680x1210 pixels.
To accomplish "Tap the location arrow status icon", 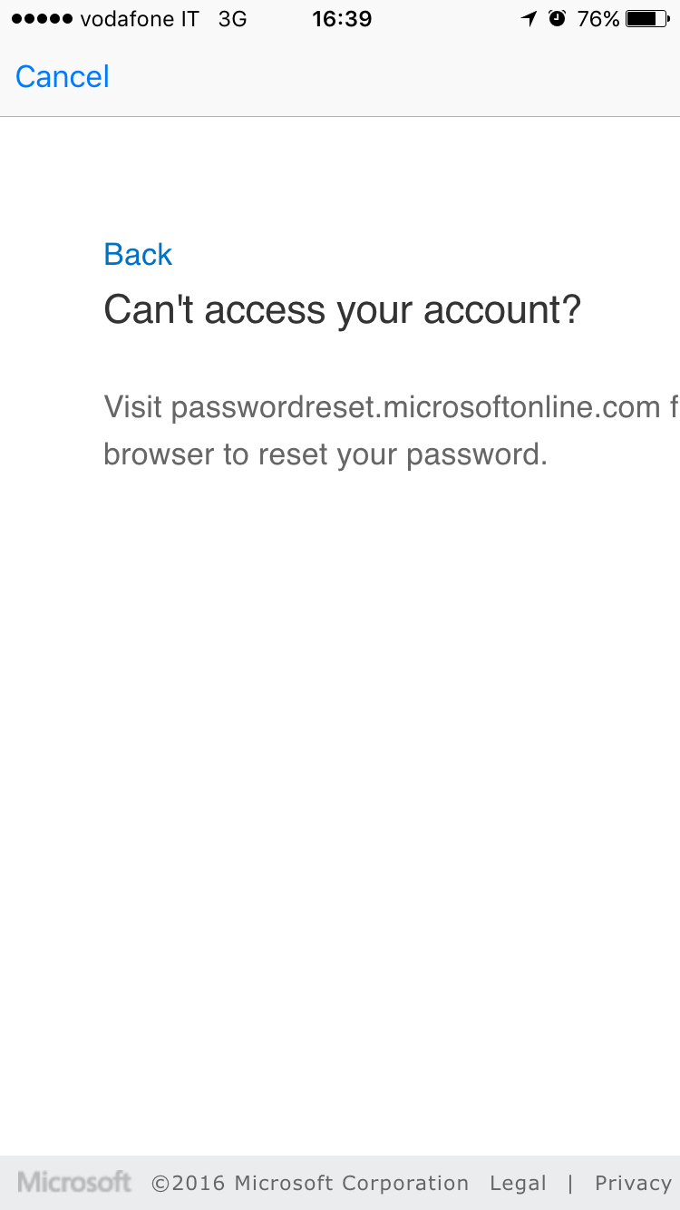I will pyautogui.click(x=529, y=19).
